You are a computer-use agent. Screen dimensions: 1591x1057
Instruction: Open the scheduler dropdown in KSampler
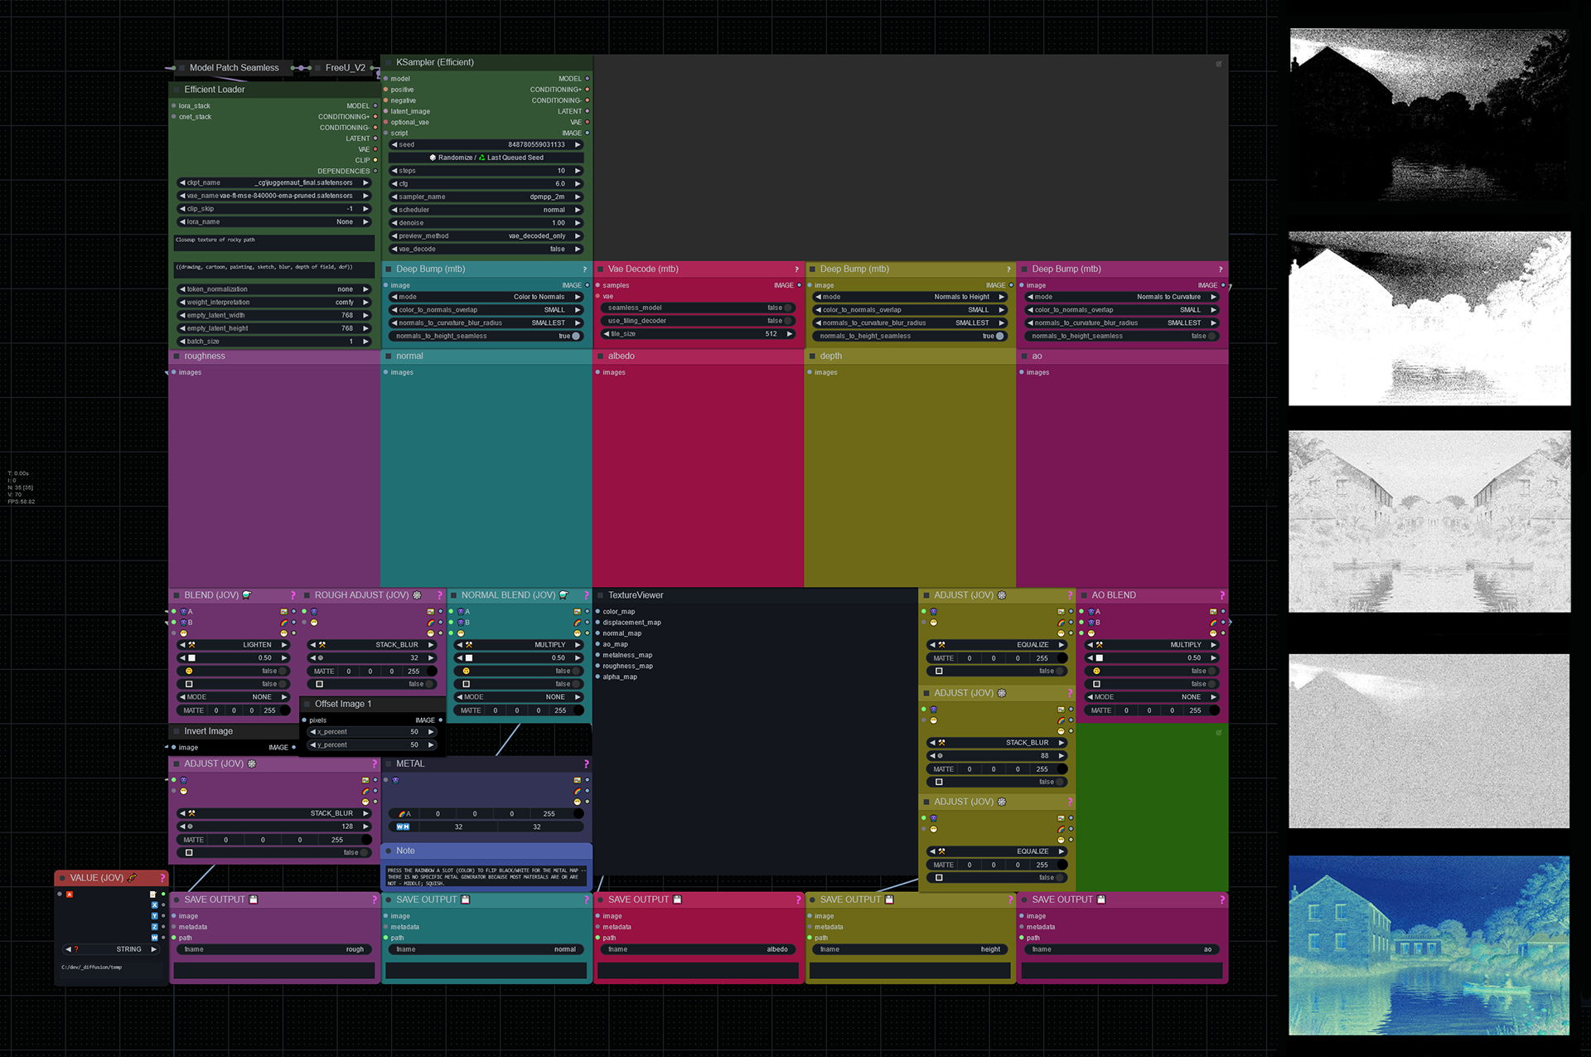(486, 211)
